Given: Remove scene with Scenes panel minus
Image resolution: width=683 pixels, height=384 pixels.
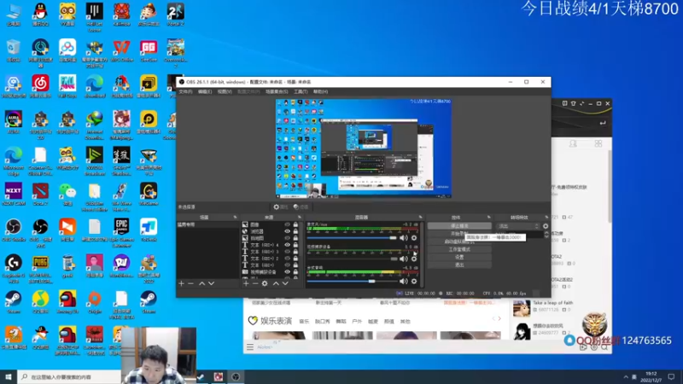Looking at the screenshot, I should 190,283.
